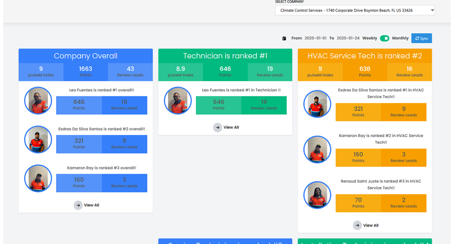Screen dimensions: 454x244
Task: Click Kameron Ray avatar in HVAC Service Tech card
Action: [317, 150]
